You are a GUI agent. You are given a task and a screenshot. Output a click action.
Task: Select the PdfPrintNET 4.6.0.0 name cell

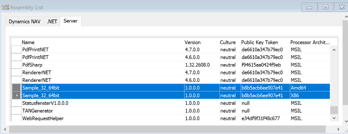[x=103, y=57]
